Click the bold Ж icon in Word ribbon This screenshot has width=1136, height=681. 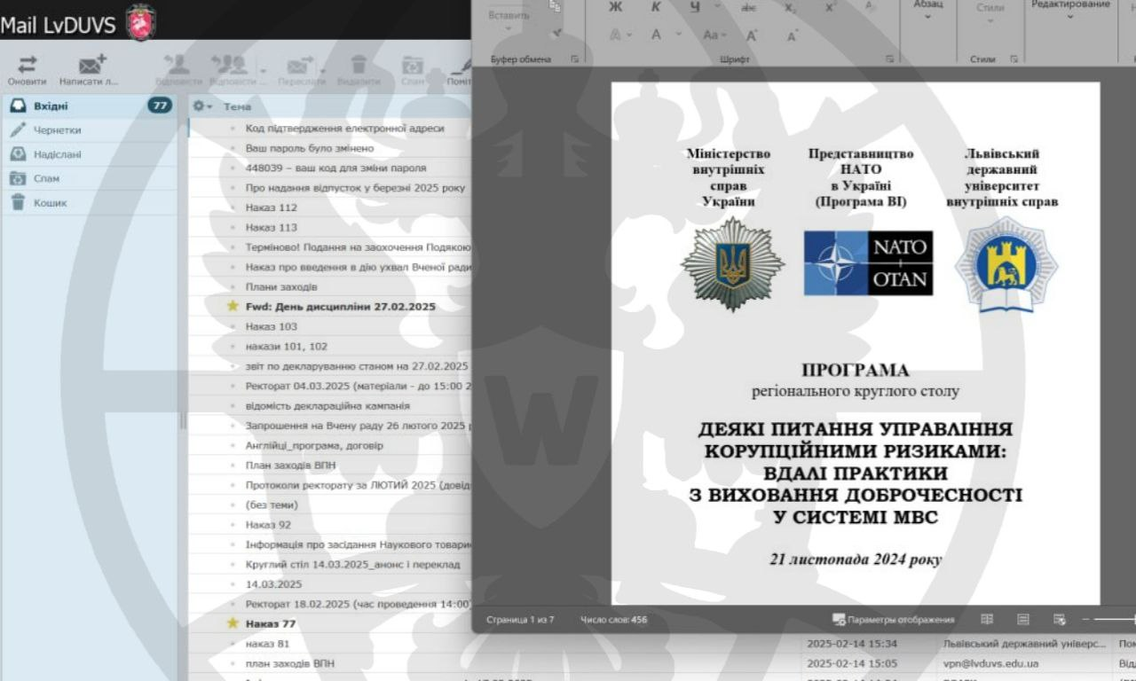(615, 7)
